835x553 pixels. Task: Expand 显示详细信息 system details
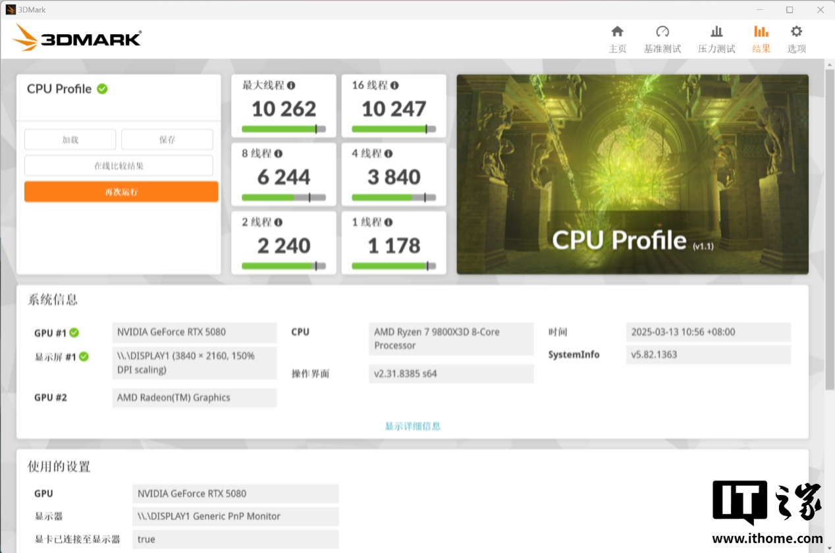(413, 426)
